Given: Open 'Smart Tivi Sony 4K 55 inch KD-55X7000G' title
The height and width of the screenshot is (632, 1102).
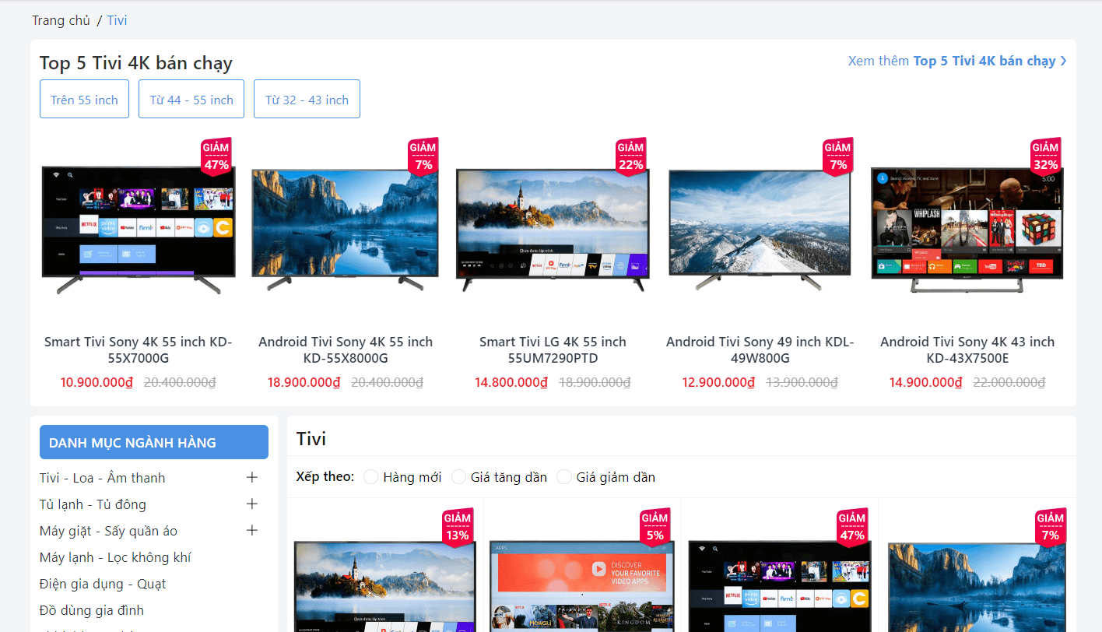Looking at the screenshot, I should tap(139, 350).
